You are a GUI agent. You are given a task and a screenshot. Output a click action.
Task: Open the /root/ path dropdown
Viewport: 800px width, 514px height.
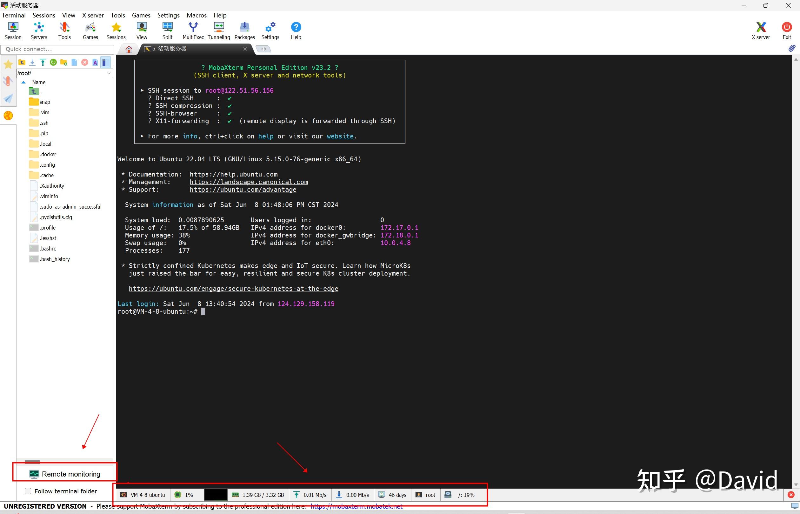coord(109,73)
